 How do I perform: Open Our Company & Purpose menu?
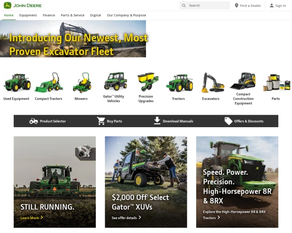pyautogui.click(x=127, y=15)
